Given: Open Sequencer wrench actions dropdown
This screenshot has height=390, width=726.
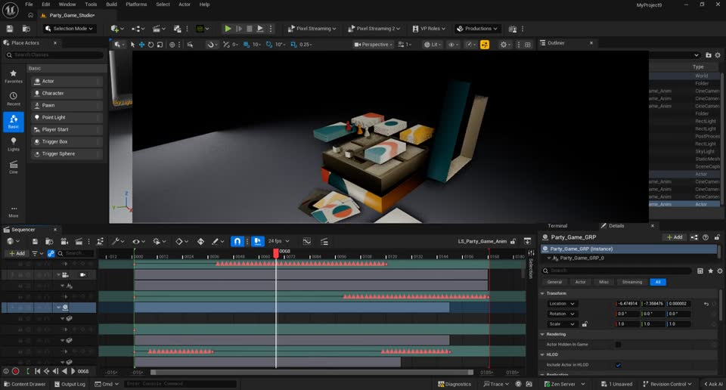Looking at the screenshot, I should (118, 241).
